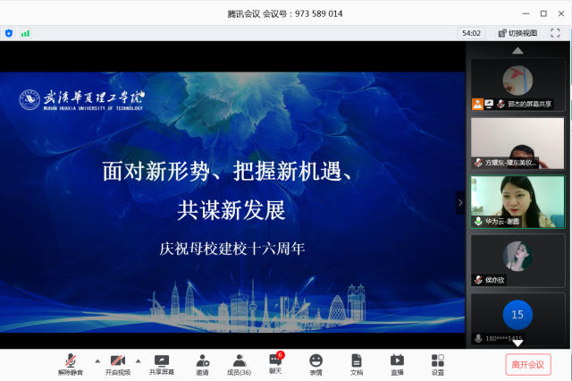Unmute microphone with 解除静音 button
The width and height of the screenshot is (572, 381).
tap(71, 365)
